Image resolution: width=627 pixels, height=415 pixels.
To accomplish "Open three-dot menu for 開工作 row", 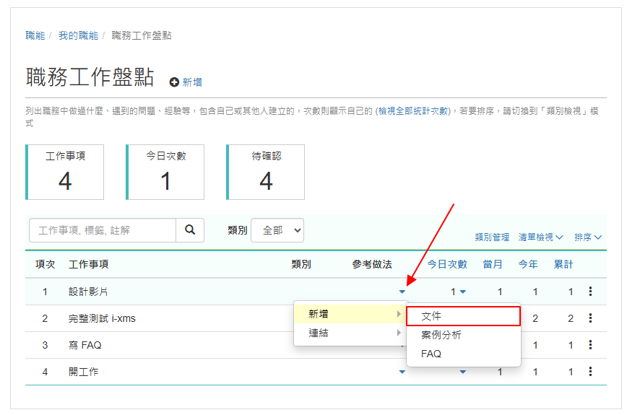I will 590,372.
